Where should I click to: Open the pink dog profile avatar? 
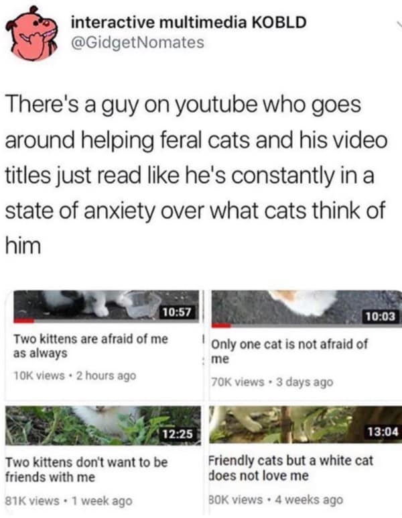point(31,34)
